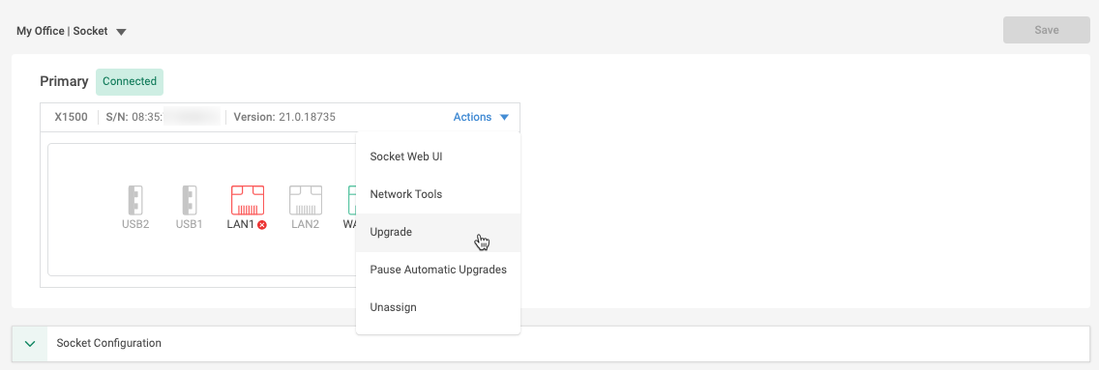Click the Actions link text
The image size is (1099, 370).
pos(472,118)
